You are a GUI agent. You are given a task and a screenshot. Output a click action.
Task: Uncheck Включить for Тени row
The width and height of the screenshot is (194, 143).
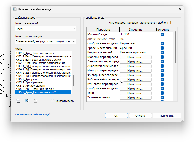(x=162, y=93)
